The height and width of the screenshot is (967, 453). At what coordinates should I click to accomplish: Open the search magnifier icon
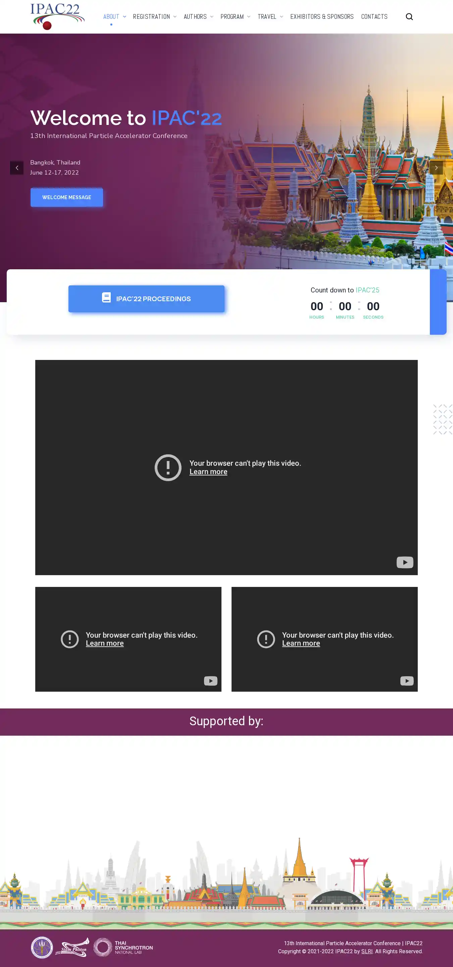(409, 16)
